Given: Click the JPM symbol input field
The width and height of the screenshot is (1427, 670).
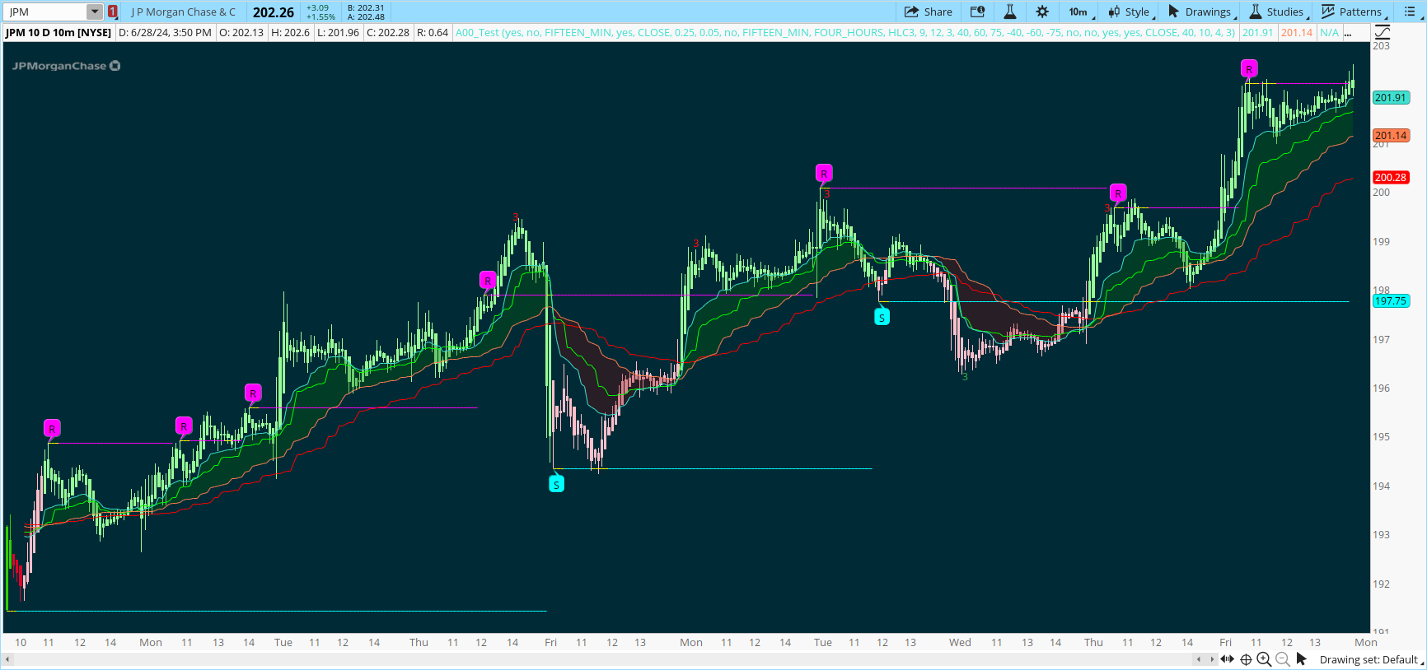Looking at the screenshot, I should coord(46,12).
